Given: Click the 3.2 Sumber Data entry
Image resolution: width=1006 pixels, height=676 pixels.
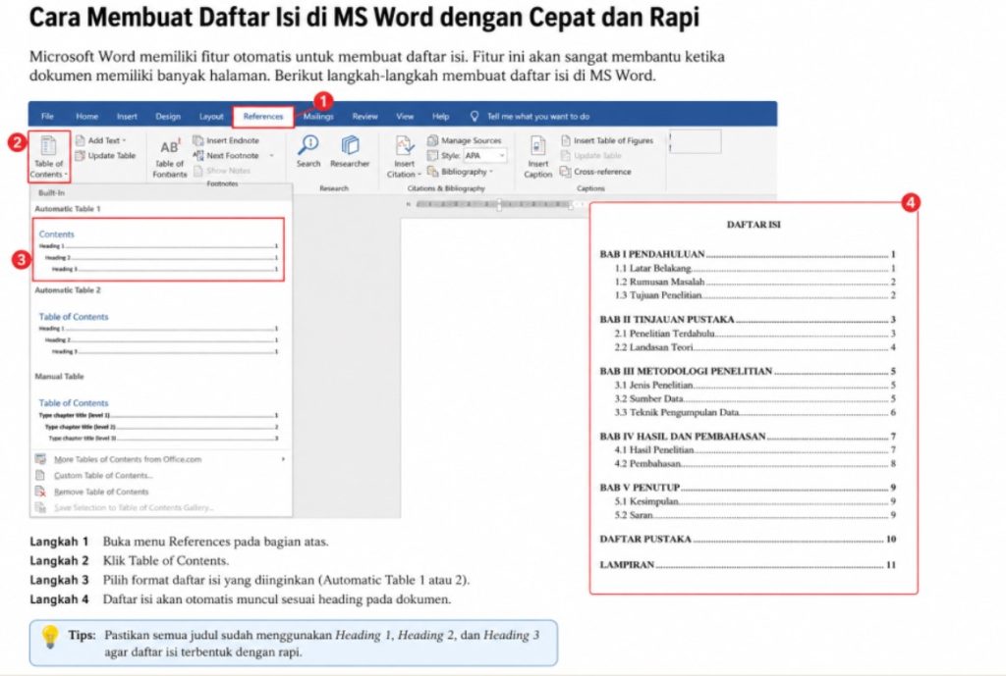Looking at the screenshot, I should pyautogui.click(x=754, y=398).
